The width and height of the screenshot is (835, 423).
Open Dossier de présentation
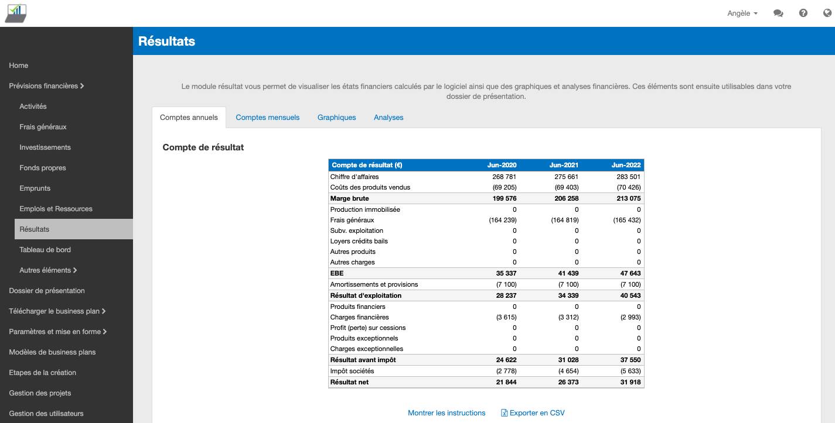47,291
